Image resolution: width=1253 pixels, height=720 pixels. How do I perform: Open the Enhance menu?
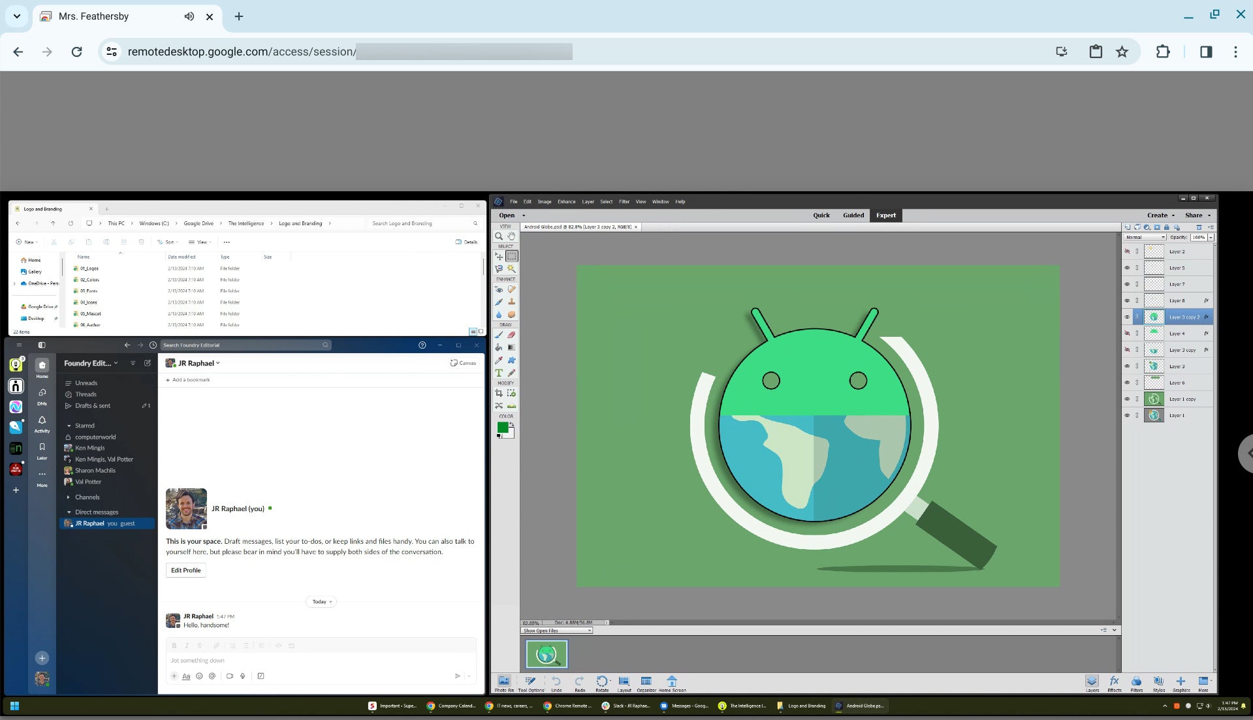(x=566, y=202)
